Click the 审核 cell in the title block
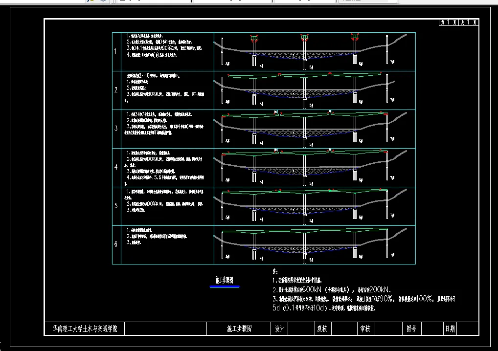Screen dimensions: 498x351 (x=365, y=329)
